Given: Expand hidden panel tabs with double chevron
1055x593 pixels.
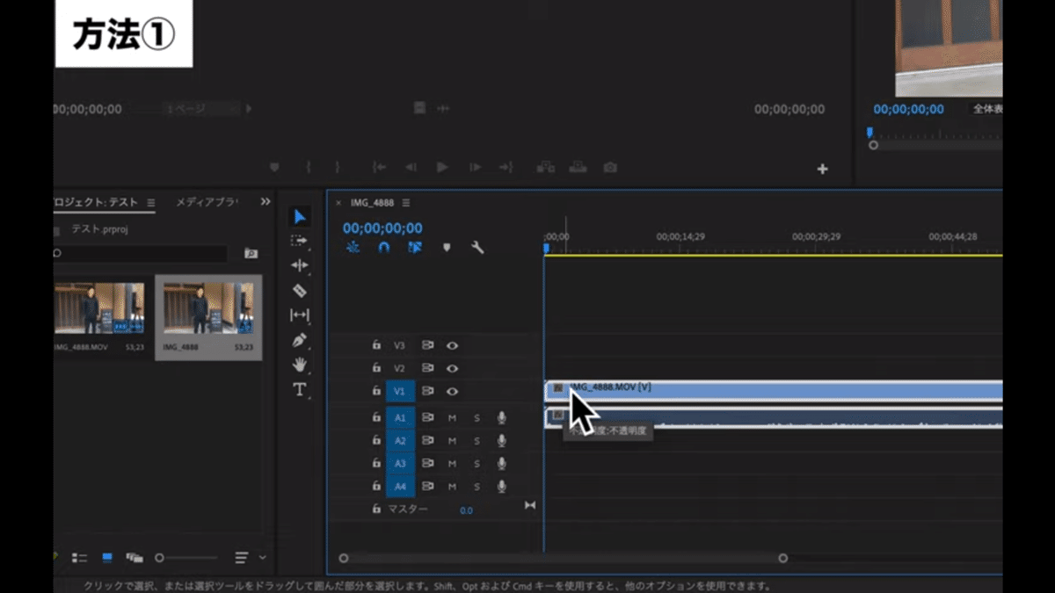Looking at the screenshot, I should pos(266,202).
